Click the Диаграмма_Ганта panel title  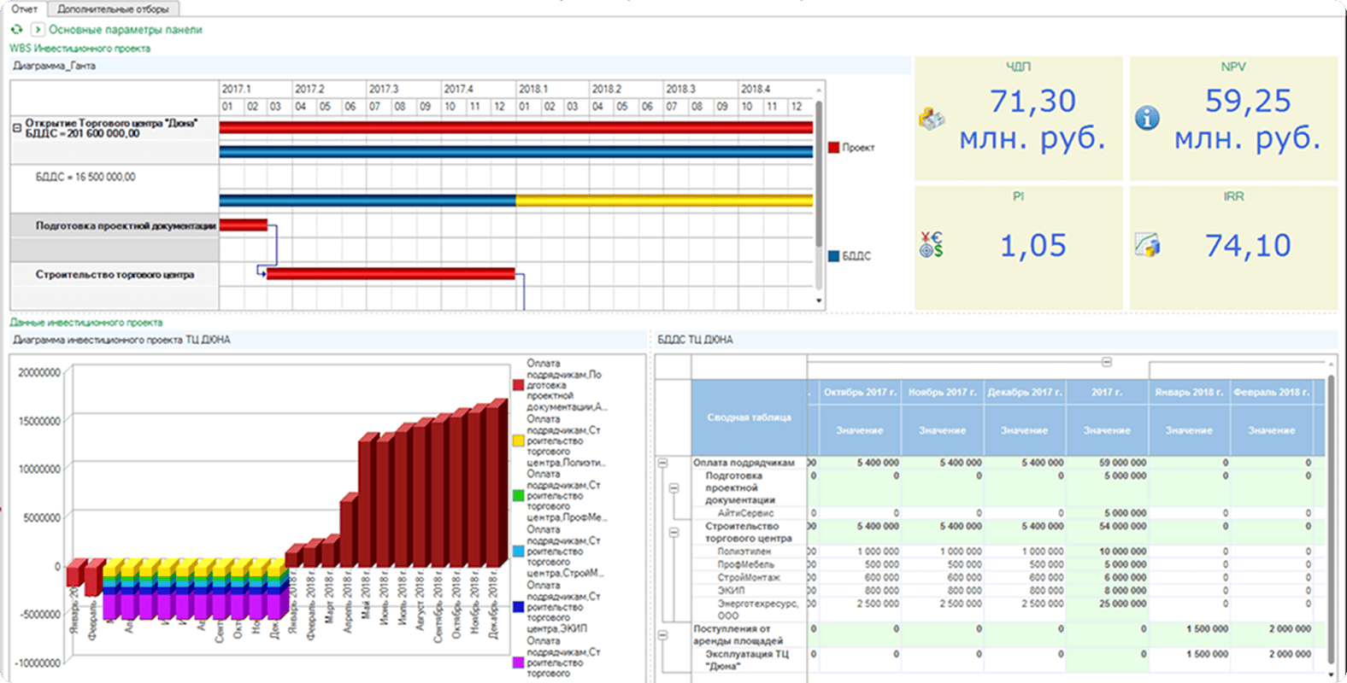pos(55,66)
